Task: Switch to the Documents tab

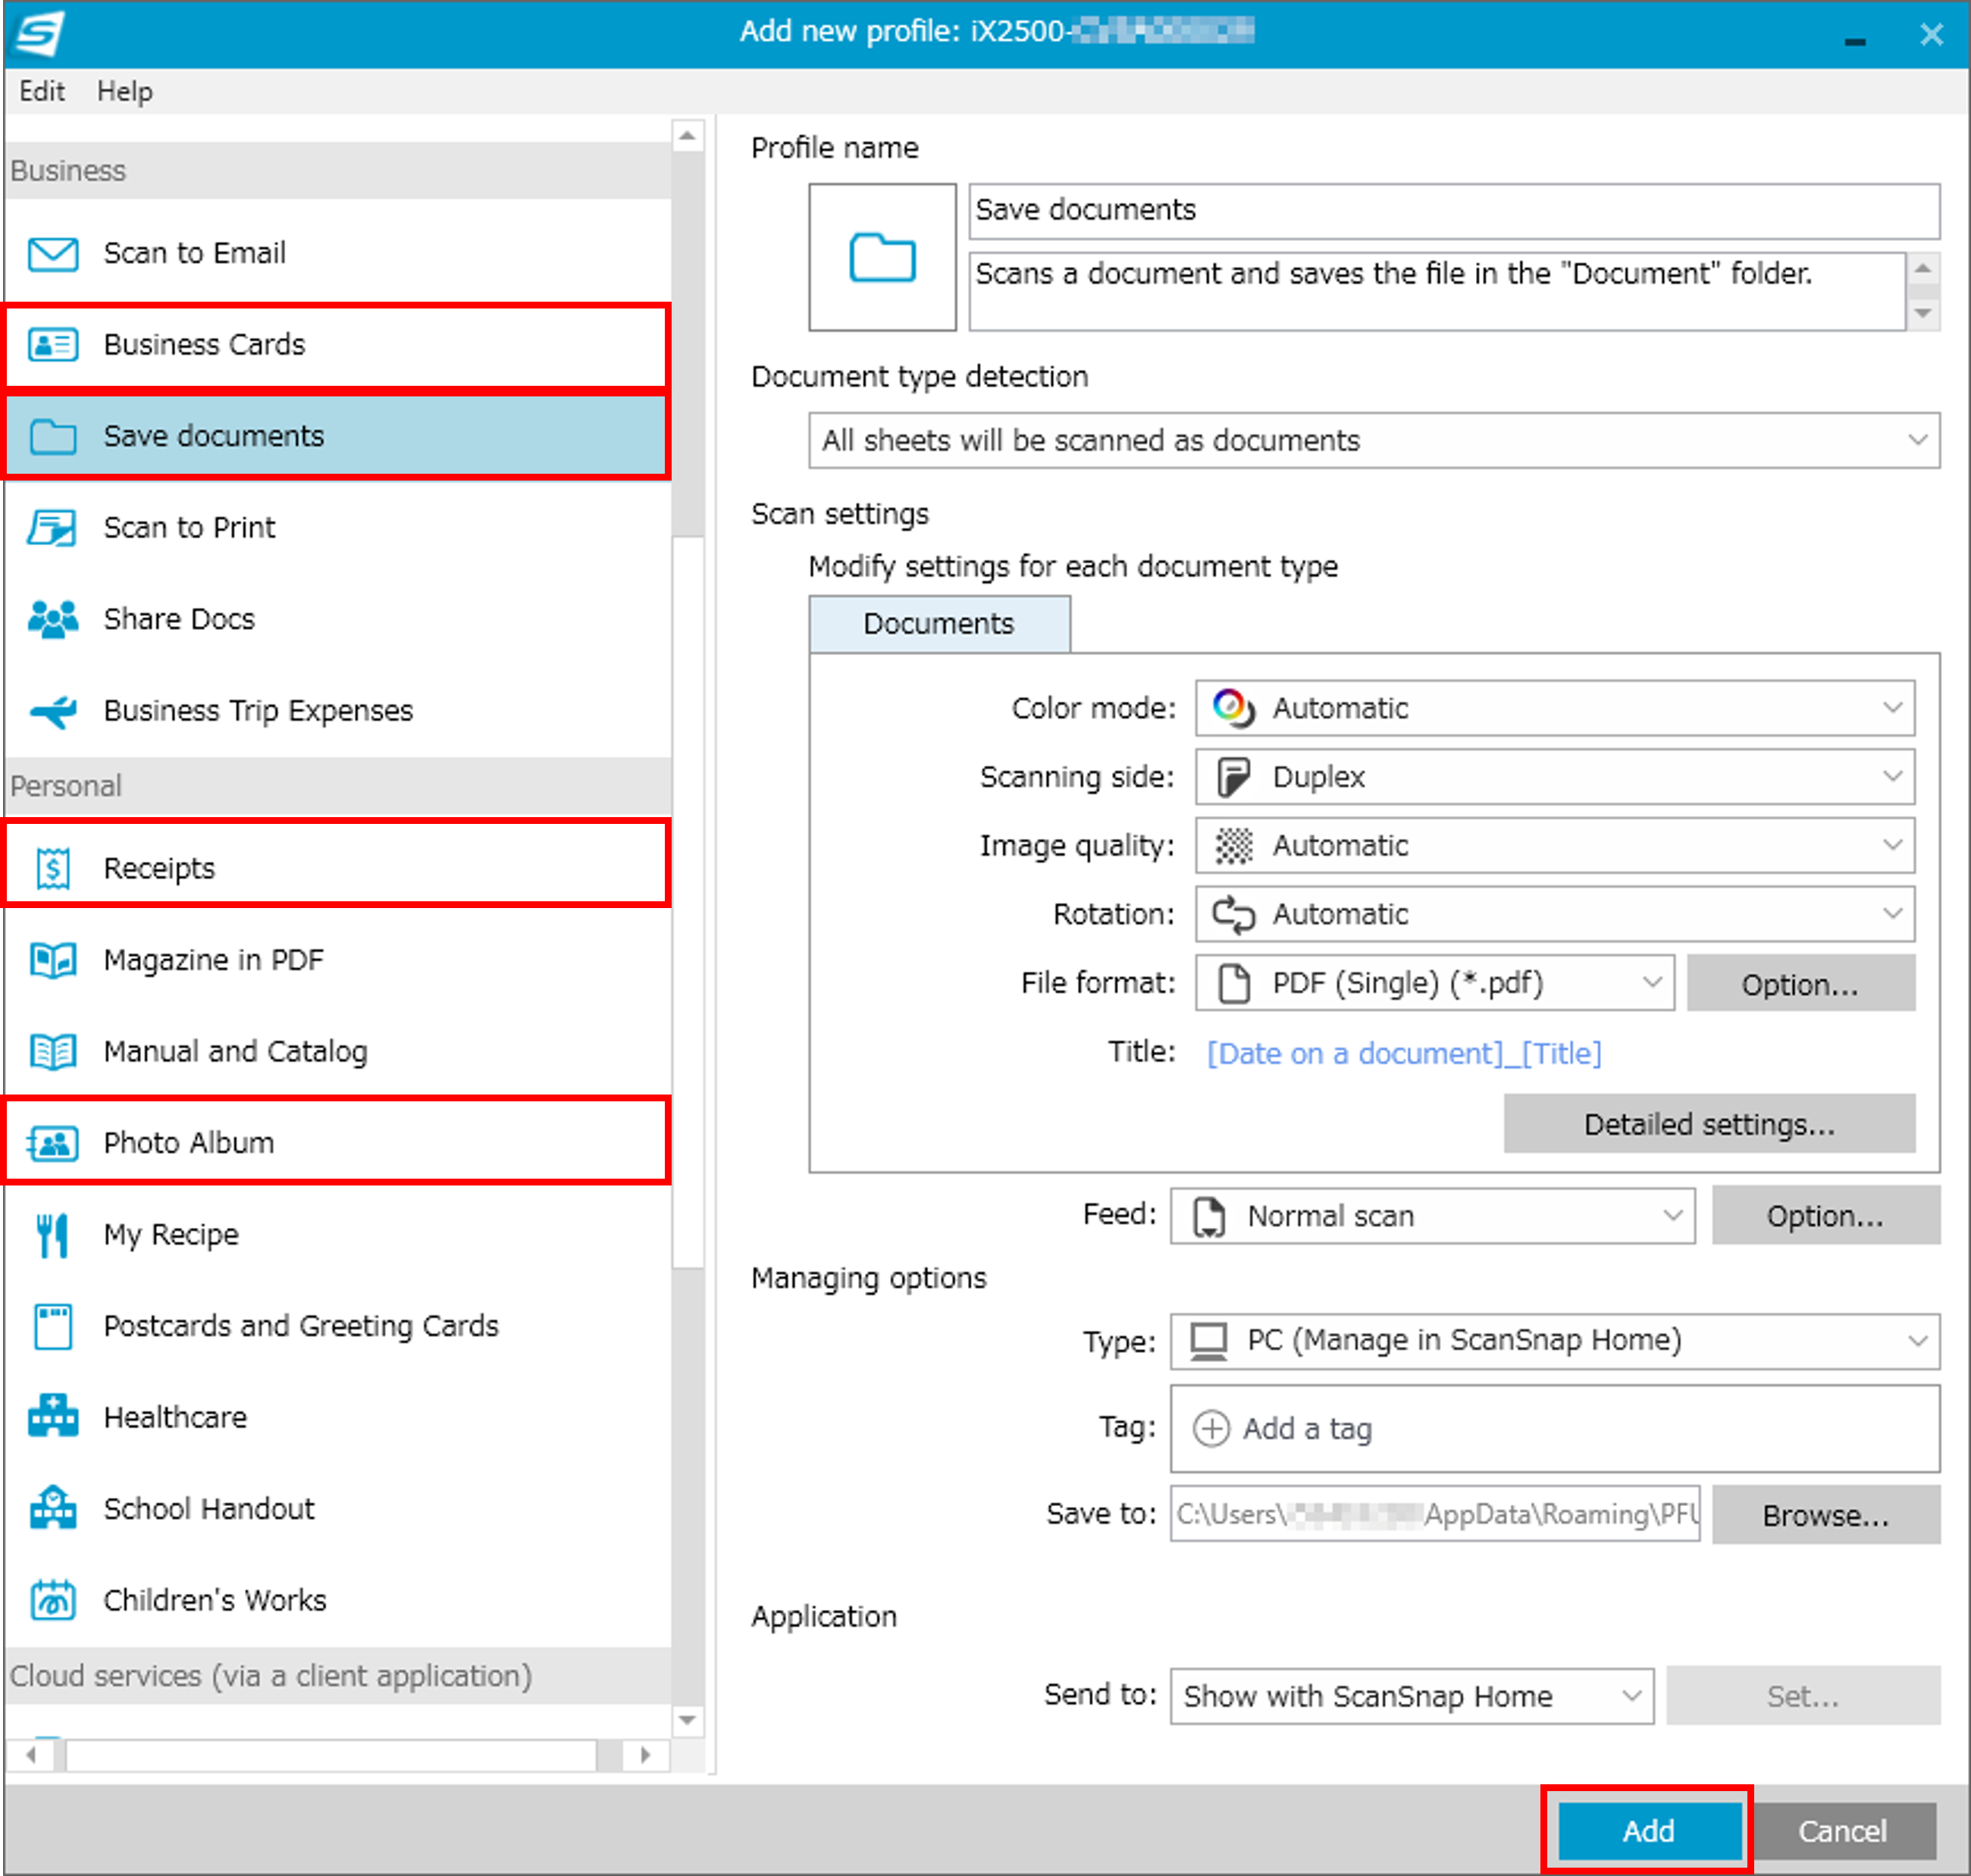Action: (x=939, y=624)
